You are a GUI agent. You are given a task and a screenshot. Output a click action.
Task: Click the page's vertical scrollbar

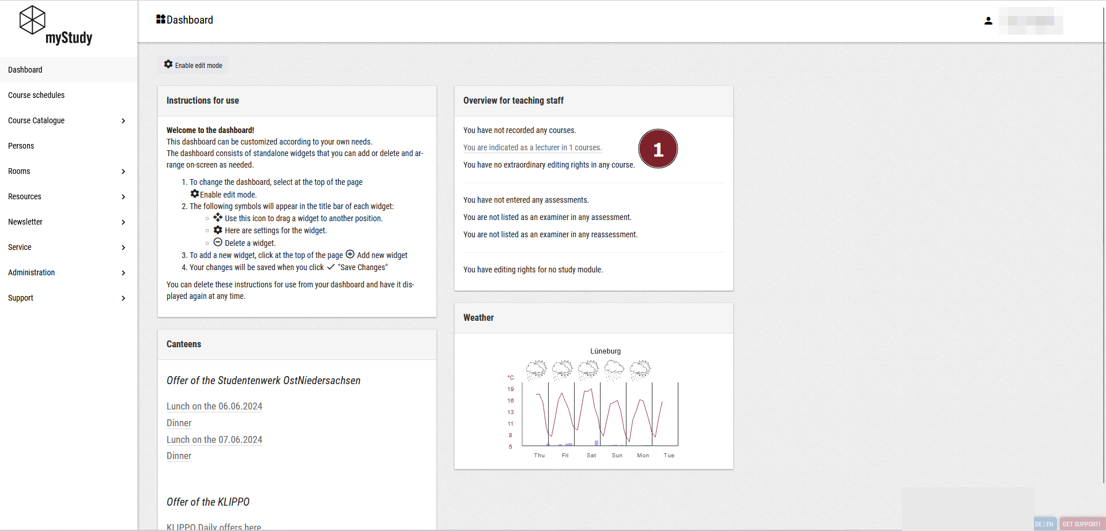point(1103,230)
